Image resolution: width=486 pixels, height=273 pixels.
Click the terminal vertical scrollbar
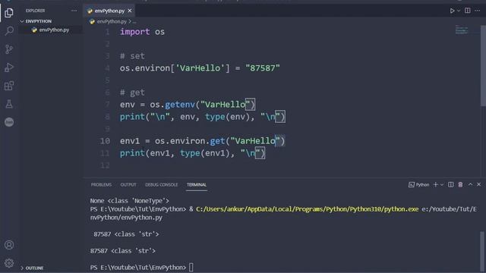482,250
